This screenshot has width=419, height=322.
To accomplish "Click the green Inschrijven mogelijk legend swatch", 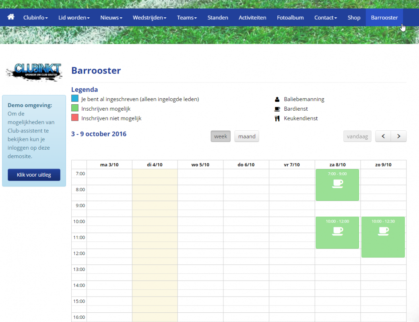I will (75, 108).
